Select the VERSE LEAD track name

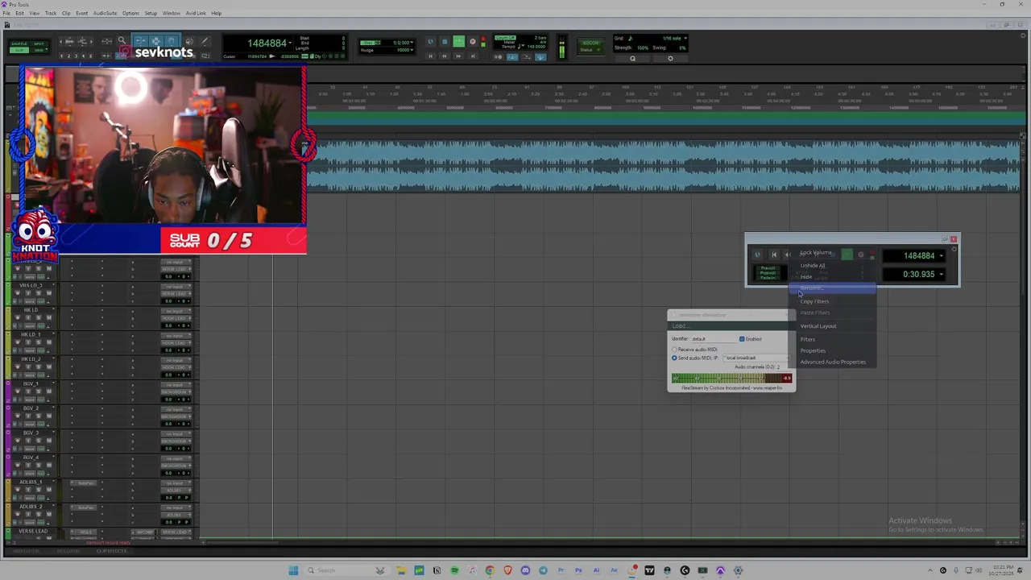(33, 532)
